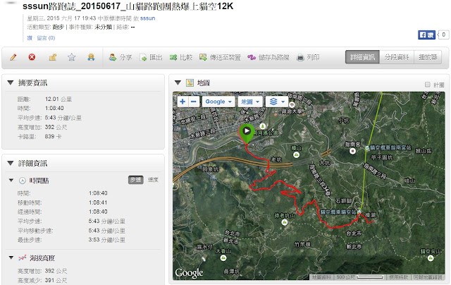Screen dimensions: 451x285
Task: Click the 1:08:41 moving time value
Action: [x=98, y=202]
